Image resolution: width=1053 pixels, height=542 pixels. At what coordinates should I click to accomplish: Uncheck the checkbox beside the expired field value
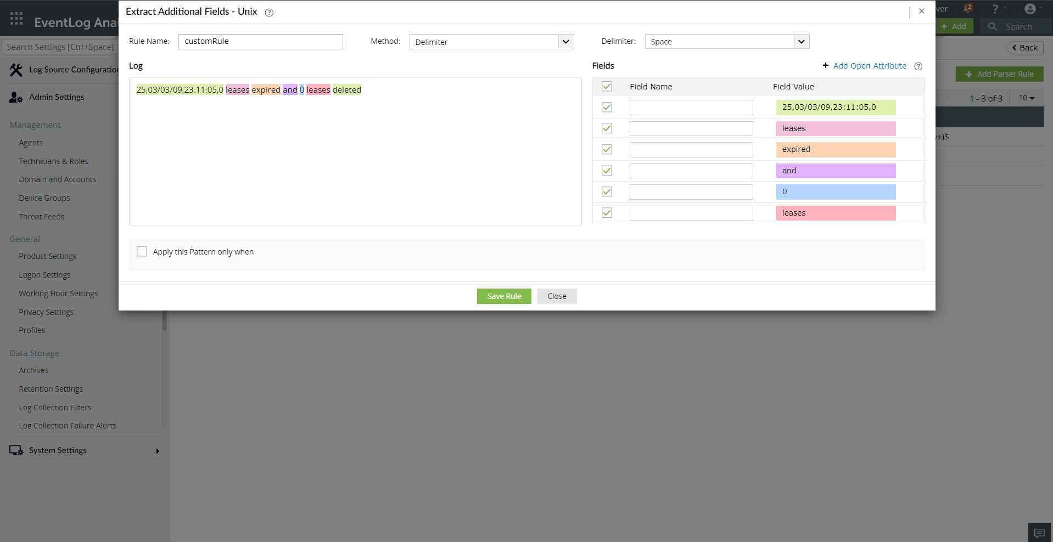(x=606, y=149)
